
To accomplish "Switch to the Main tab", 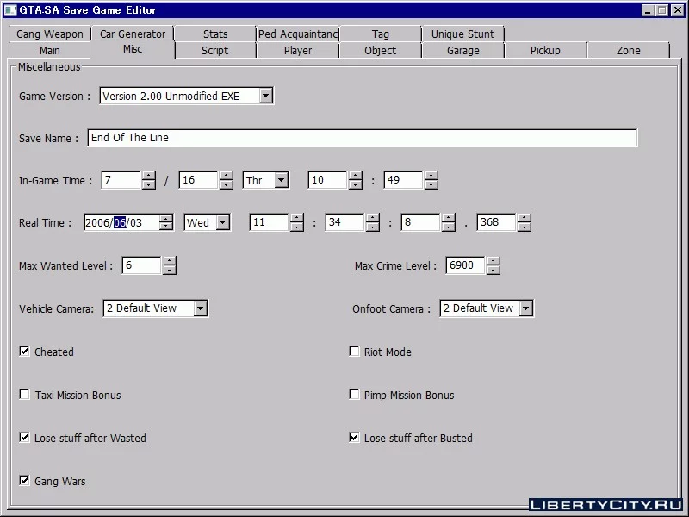I will pos(50,50).
